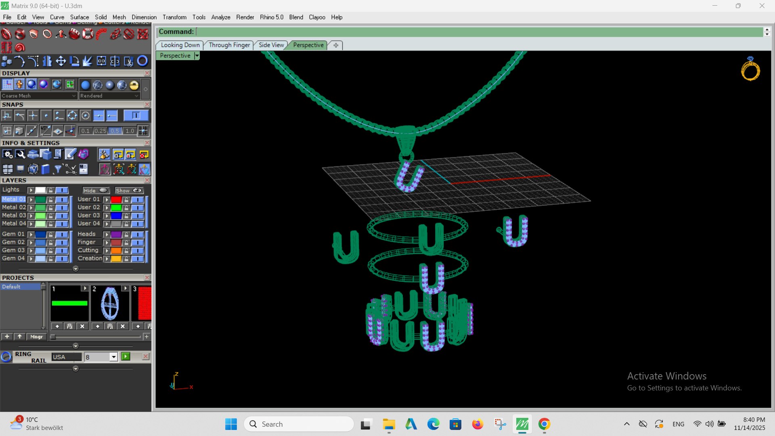Click the concentric circle center snap icon

tap(85, 116)
